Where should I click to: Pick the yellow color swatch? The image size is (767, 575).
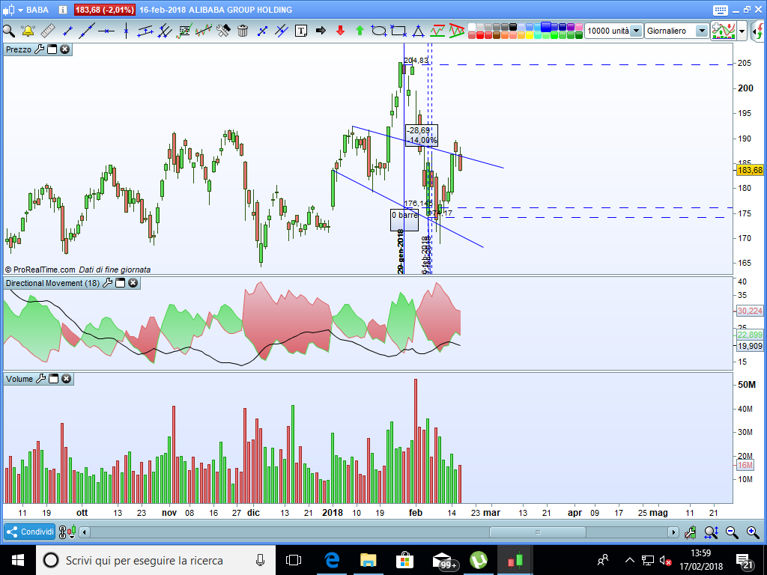click(530, 35)
